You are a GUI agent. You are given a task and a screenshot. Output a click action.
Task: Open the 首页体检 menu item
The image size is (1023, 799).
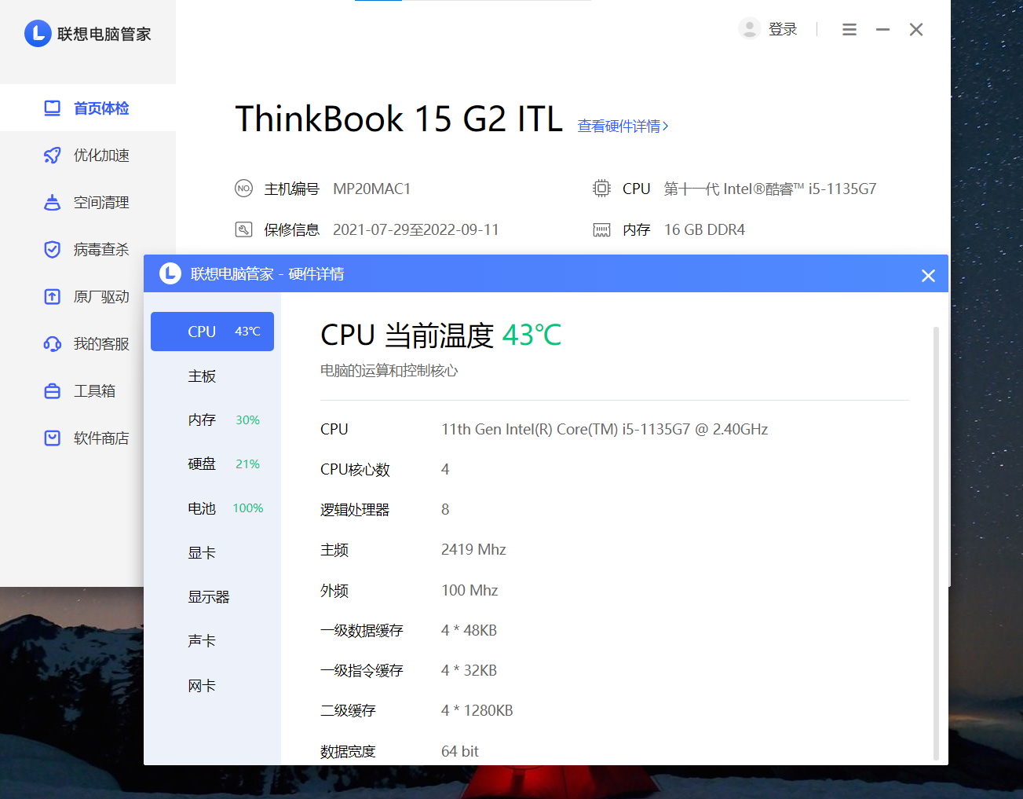point(88,108)
